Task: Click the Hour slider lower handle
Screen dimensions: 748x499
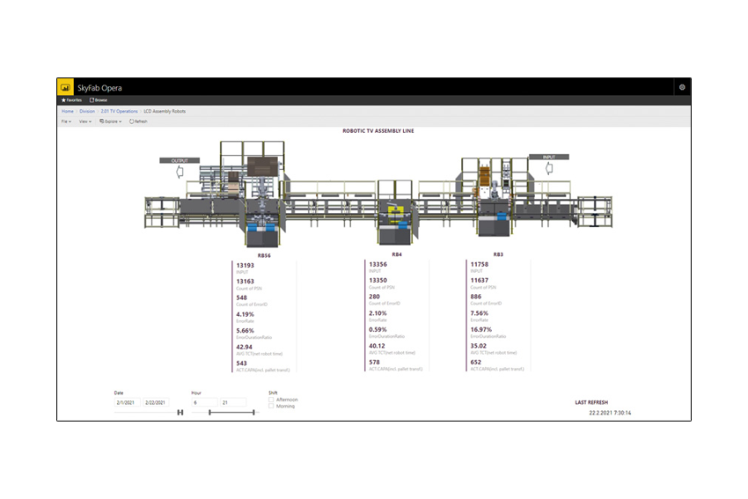Action: click(210, 413)
